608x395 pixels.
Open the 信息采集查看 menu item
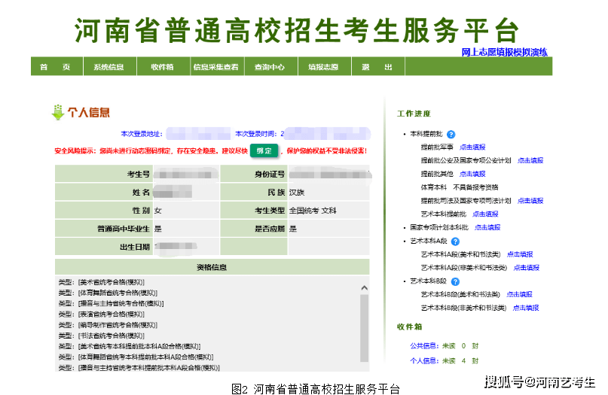click(217, 67)
